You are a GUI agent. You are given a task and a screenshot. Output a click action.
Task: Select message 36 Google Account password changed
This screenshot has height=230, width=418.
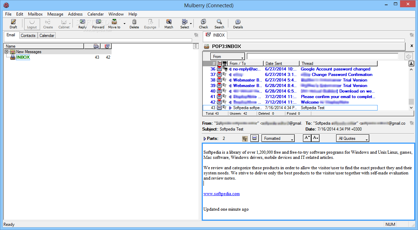290,69
